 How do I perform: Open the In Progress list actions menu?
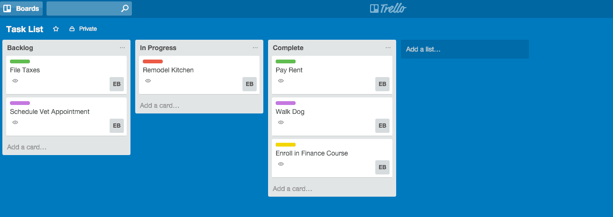tap(255, 48)
